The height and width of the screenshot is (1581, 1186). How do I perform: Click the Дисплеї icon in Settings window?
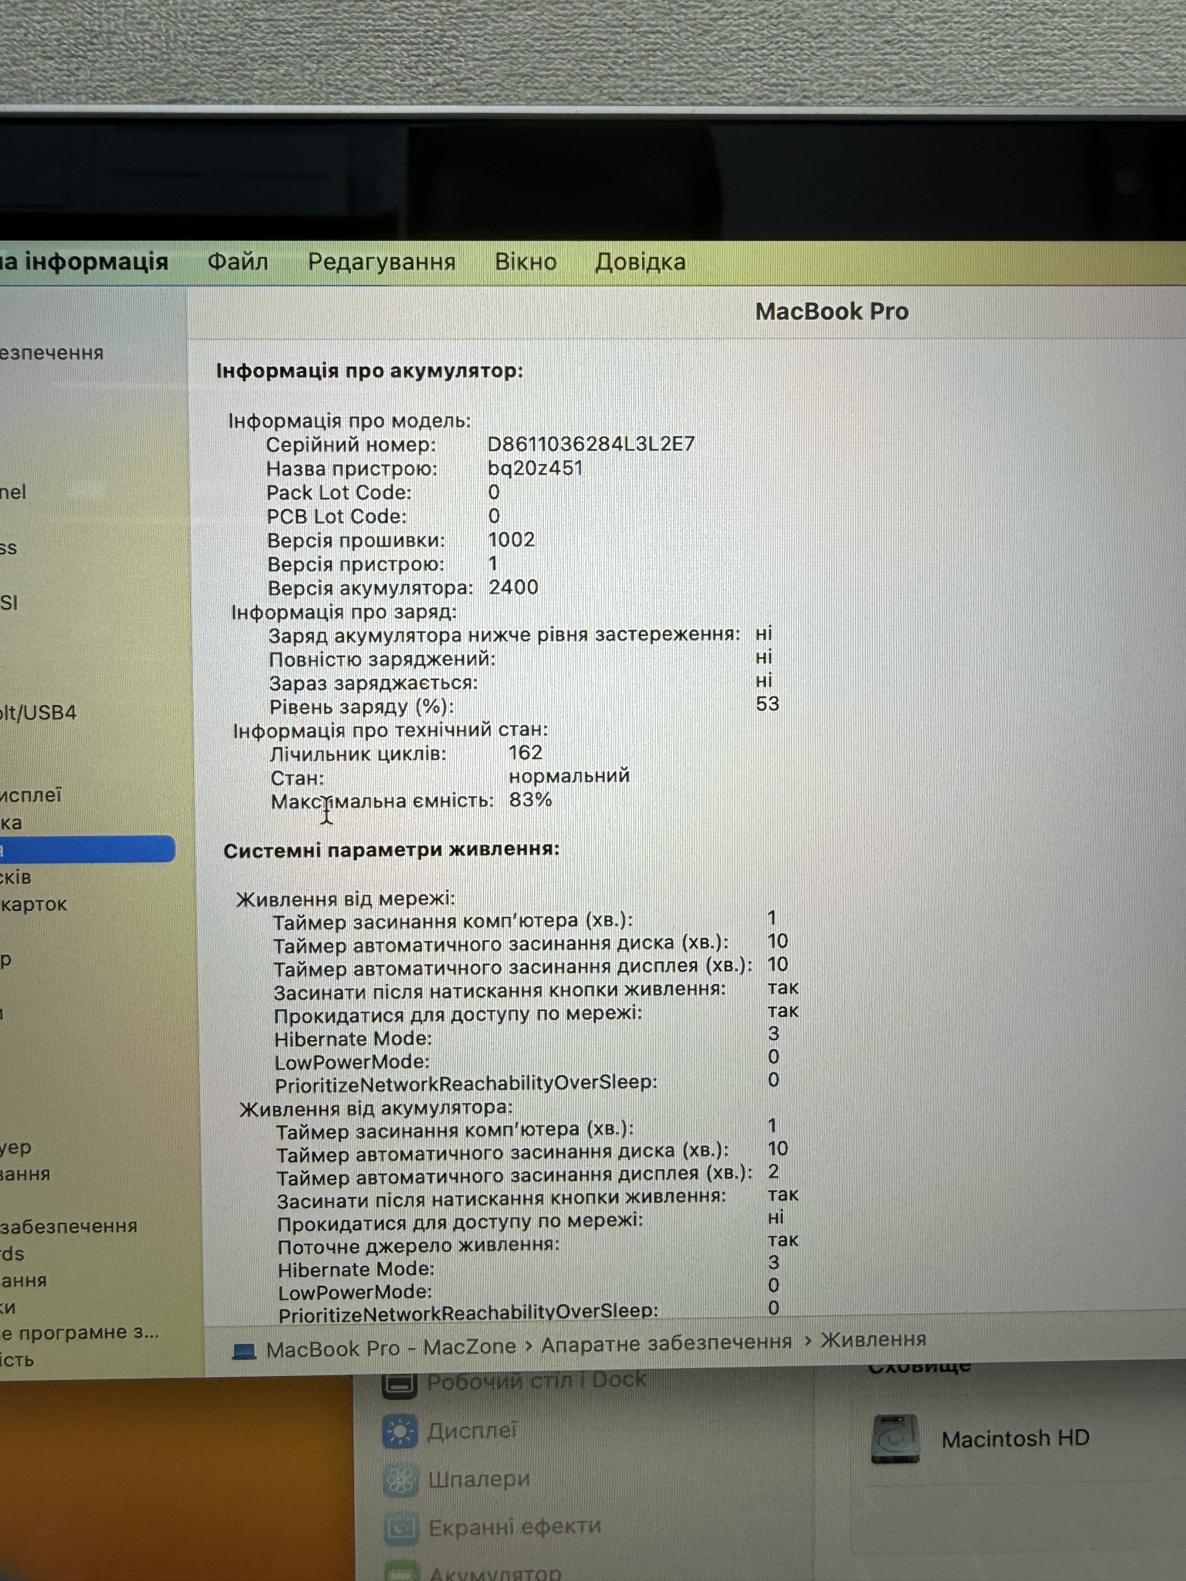[400, 1432]
